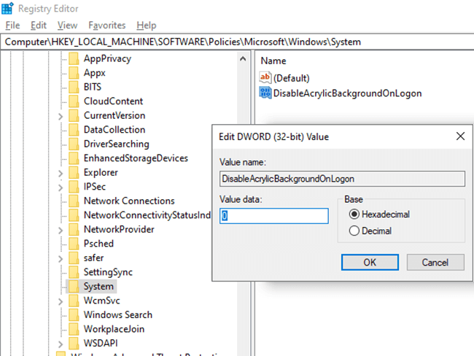Click the DisableAcrylicBackgroundOnLogon DWORD icon
Viewport: 474px width, 356px height.
(x=265, y=93)
